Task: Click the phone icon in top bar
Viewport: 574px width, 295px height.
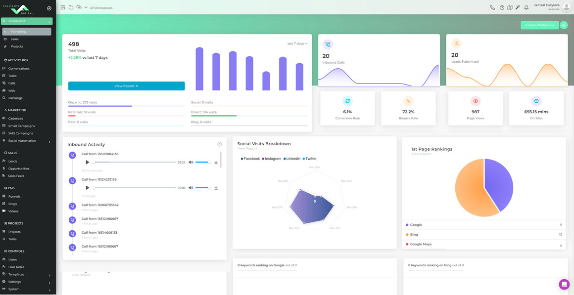Action: [492, 7]
